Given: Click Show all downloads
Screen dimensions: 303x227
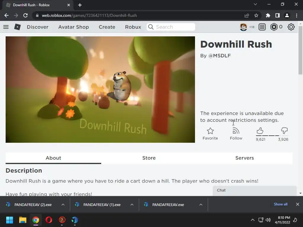Looking at the screenshot, I should tap(281, 204).
